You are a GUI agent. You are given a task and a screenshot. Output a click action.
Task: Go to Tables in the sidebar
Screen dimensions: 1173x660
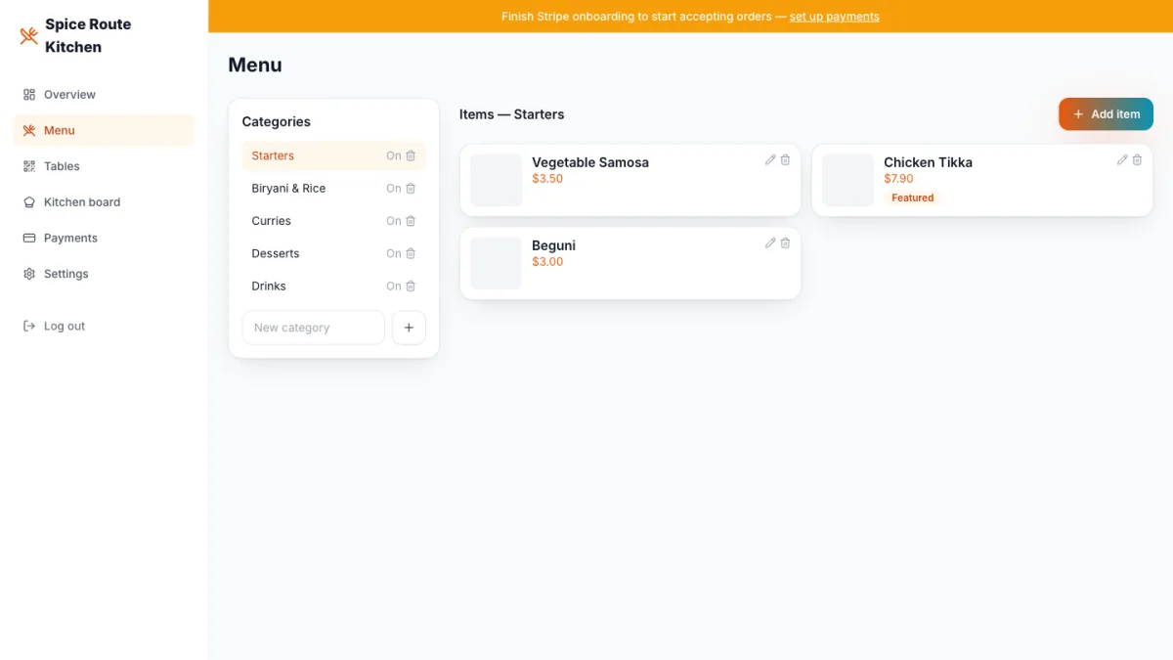tap(104, 166)
